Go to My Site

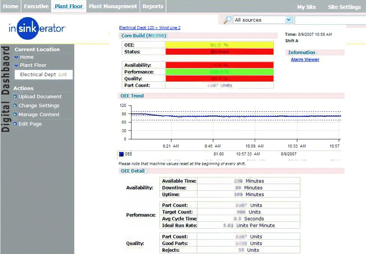[306, 7]
